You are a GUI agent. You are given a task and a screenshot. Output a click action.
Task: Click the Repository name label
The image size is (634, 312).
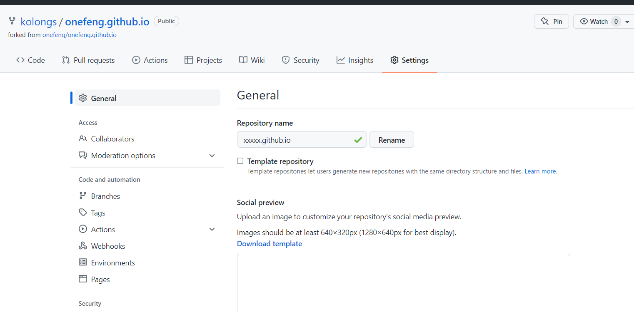(x=265, y=123)
